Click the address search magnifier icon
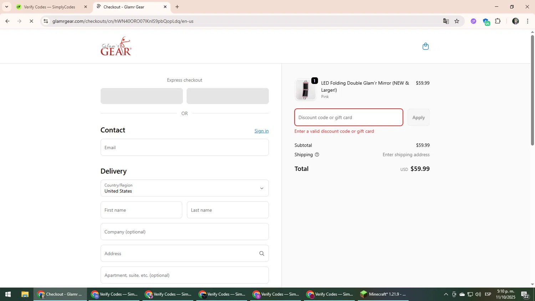Screen dimensions: 535x301 tap(261, 254)
